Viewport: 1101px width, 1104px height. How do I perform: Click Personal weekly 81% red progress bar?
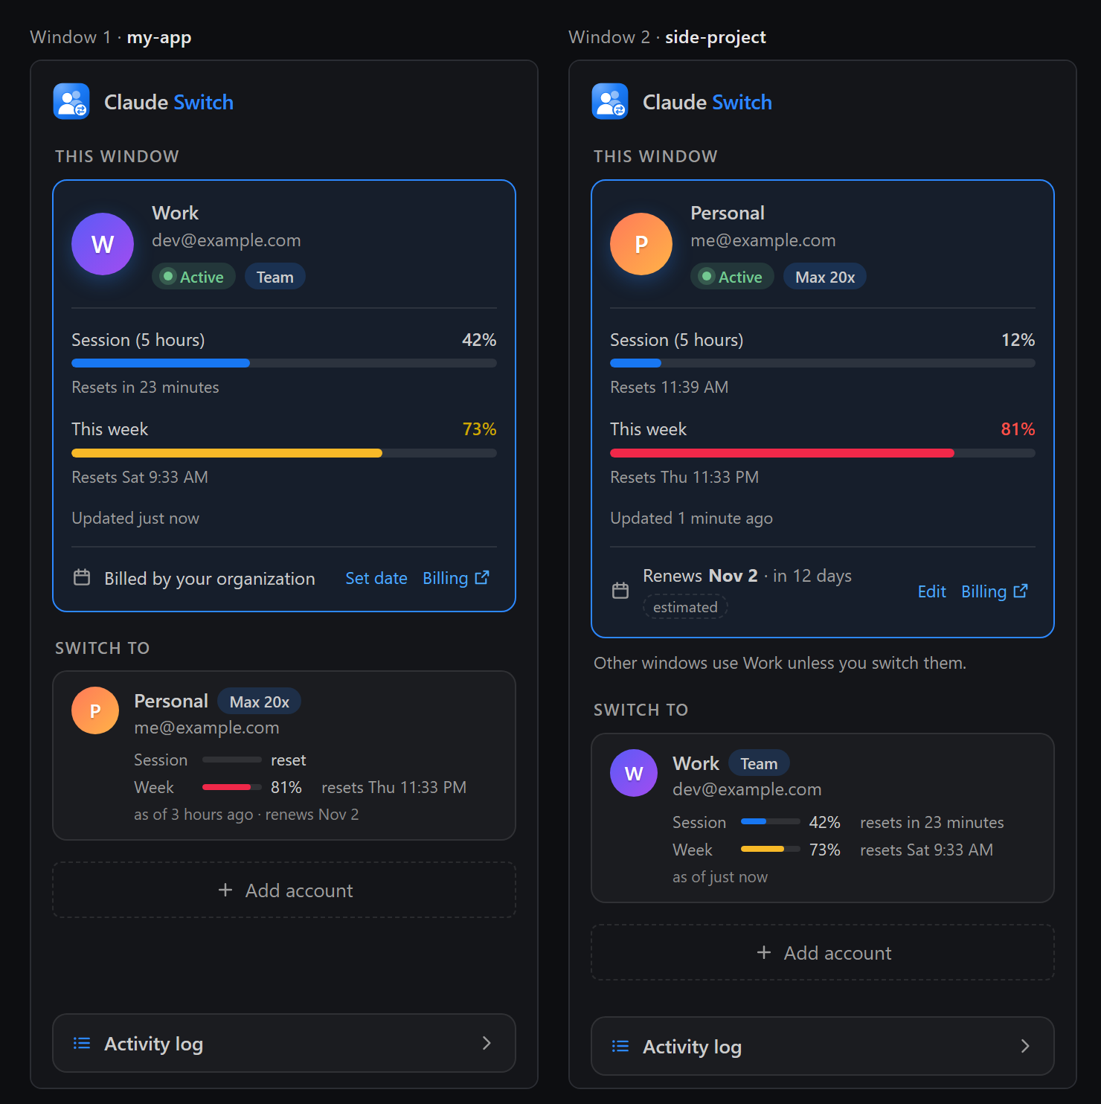[x=823, y=453]
